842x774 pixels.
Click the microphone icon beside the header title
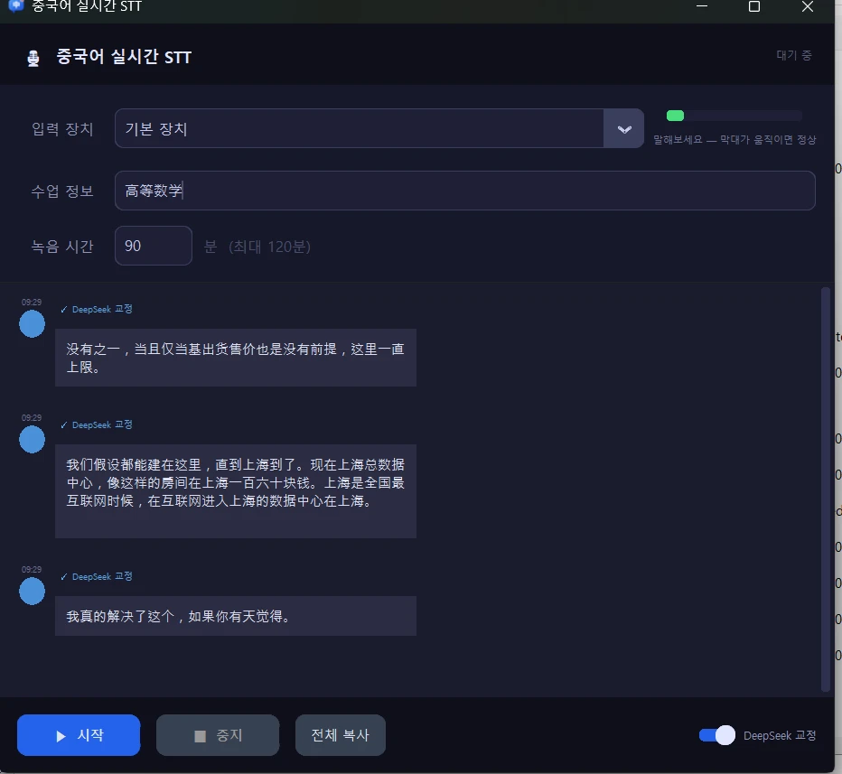click(33, 58)
